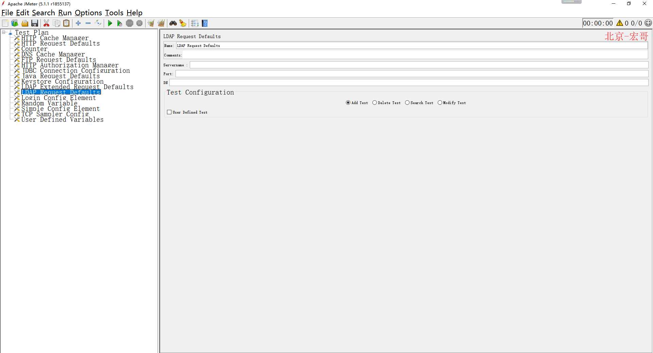The width and height of the screenshot is (653, 353).
Task: Open the Help question mark icon
Action: coord(205,23)
